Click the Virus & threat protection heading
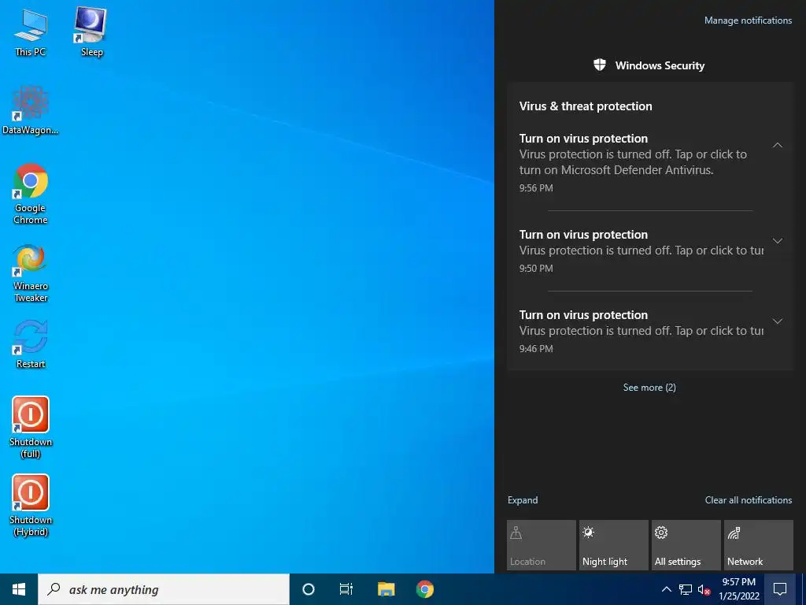 click(x=586, y=106)
